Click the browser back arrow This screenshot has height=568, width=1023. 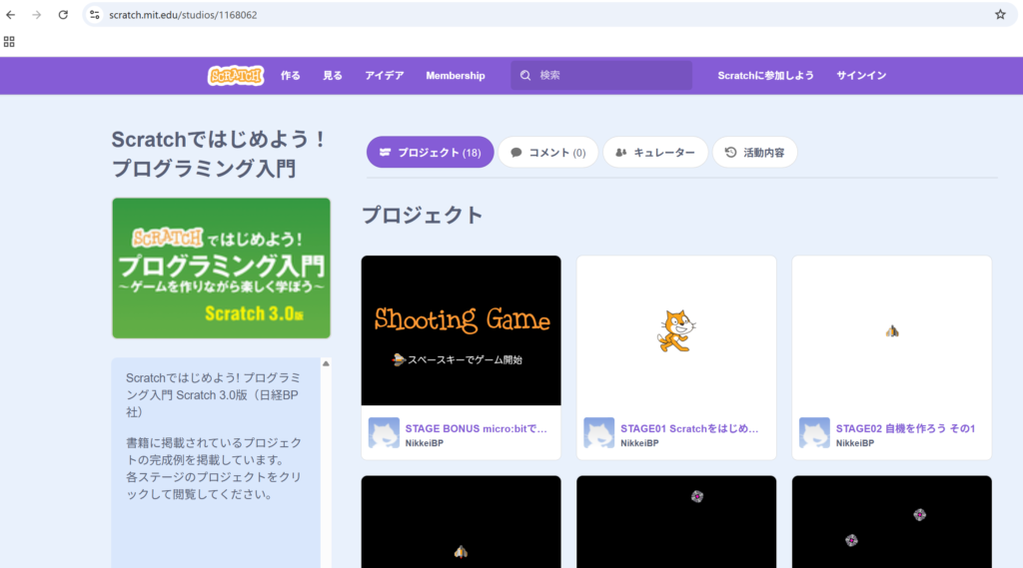click(x=11, y=15)
